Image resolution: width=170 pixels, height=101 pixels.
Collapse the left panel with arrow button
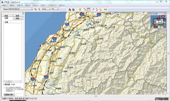click(x=23, y=13)
